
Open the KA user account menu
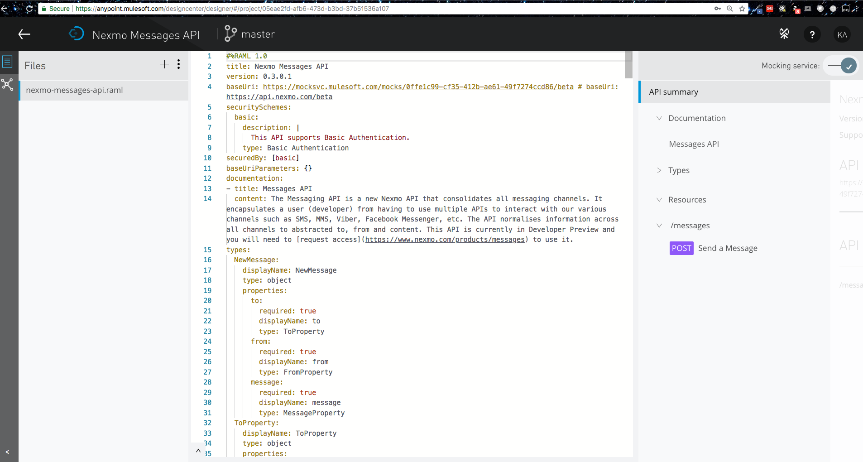[842, 34]
